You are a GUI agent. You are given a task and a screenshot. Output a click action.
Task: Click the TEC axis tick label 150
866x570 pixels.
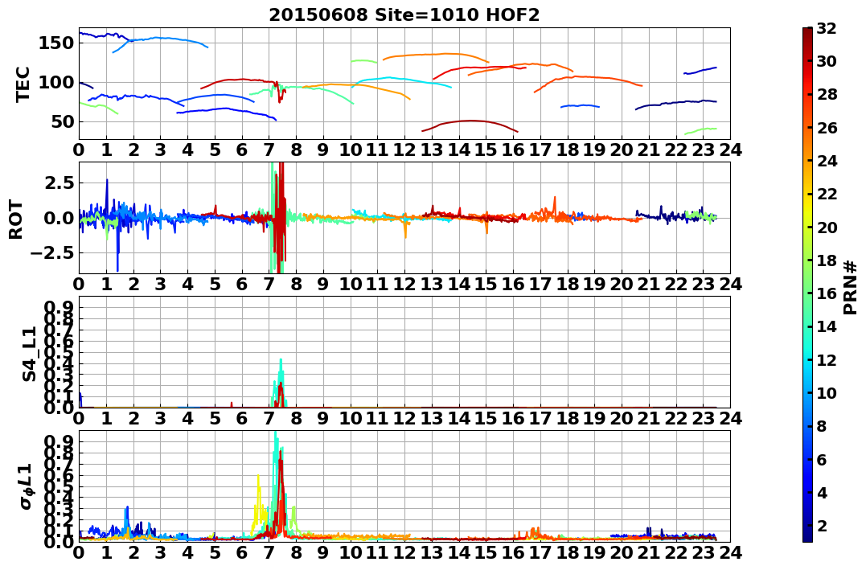(x=57, y=43)
